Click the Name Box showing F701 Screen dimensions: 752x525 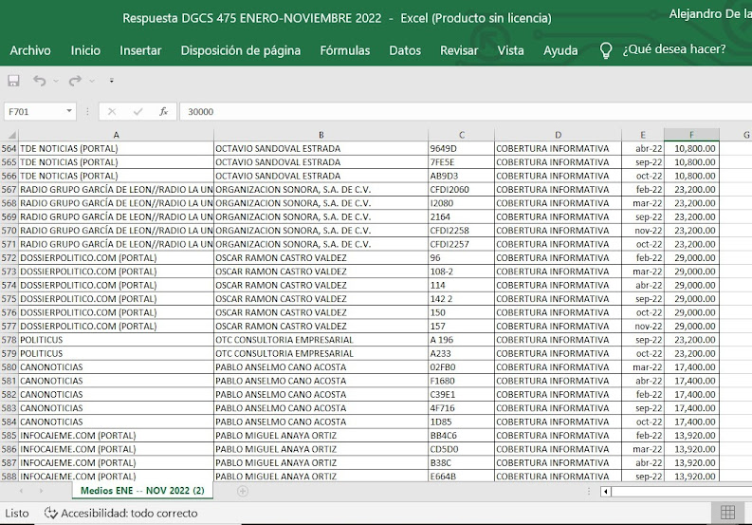(35, 111)
